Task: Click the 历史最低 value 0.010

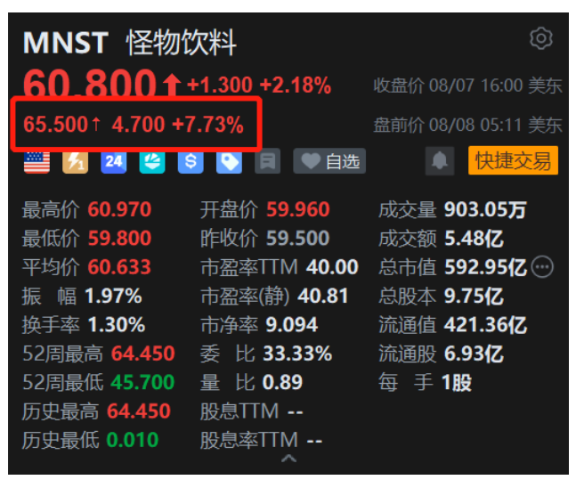Action: 133,440
